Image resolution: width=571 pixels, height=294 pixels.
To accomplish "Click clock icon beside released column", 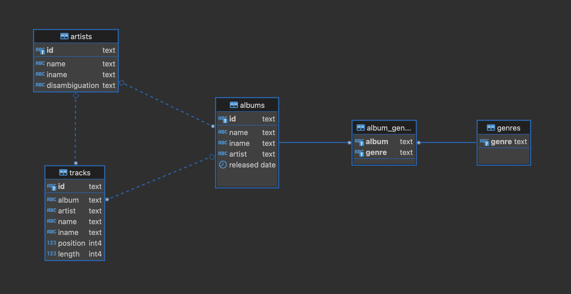I will (223, 165).
